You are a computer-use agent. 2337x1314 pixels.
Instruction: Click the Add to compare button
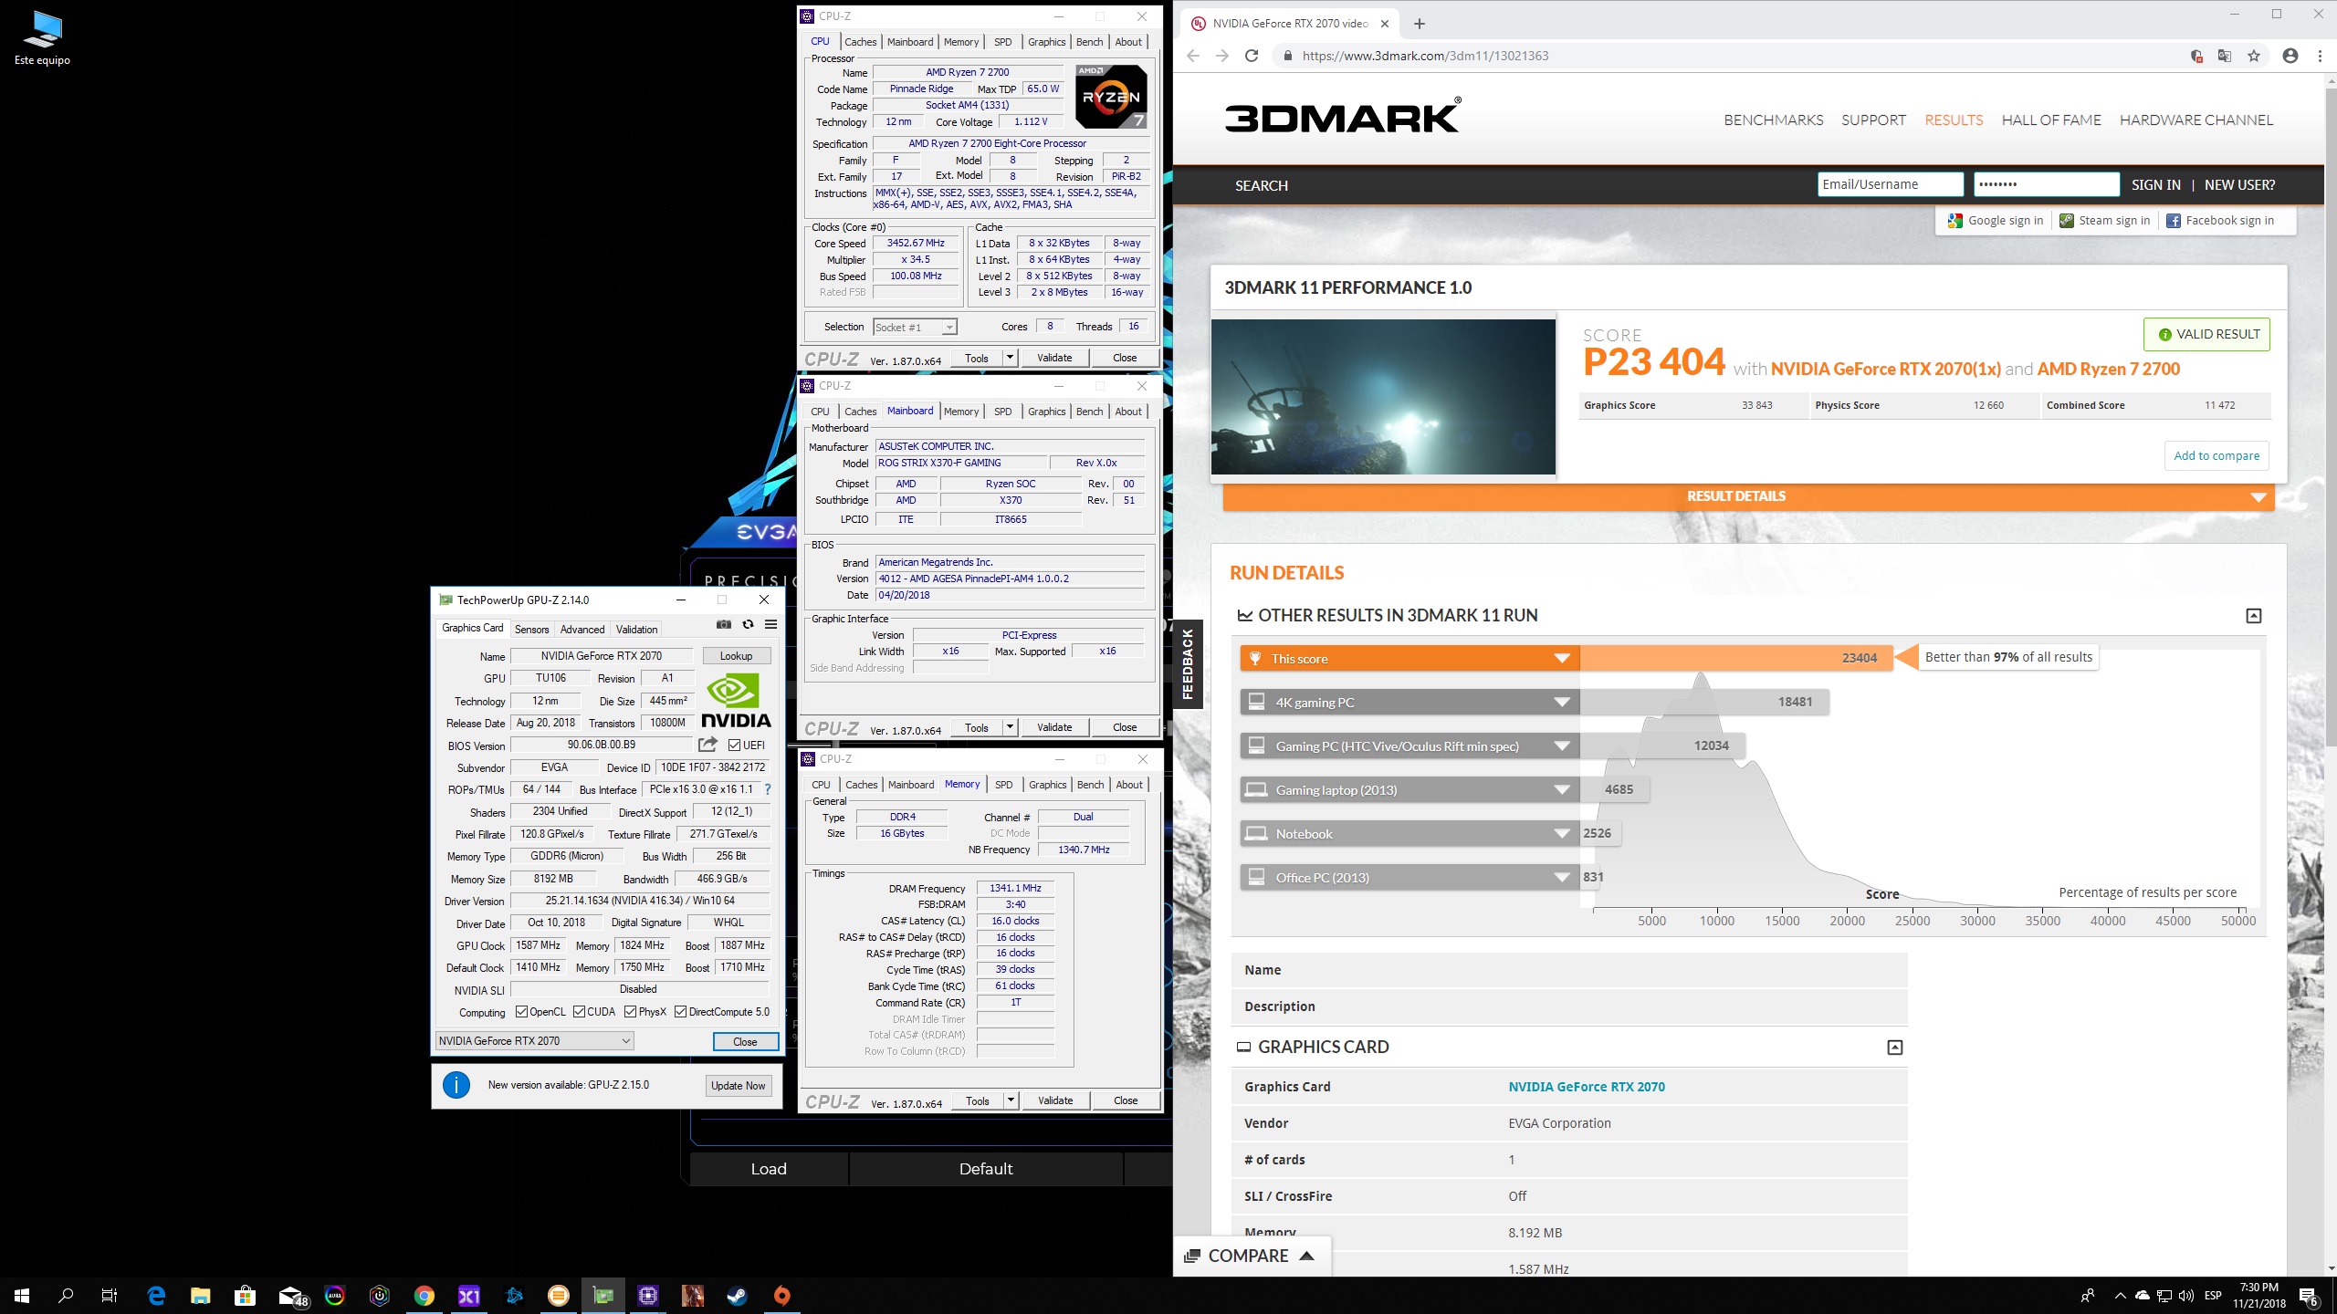2216,455
